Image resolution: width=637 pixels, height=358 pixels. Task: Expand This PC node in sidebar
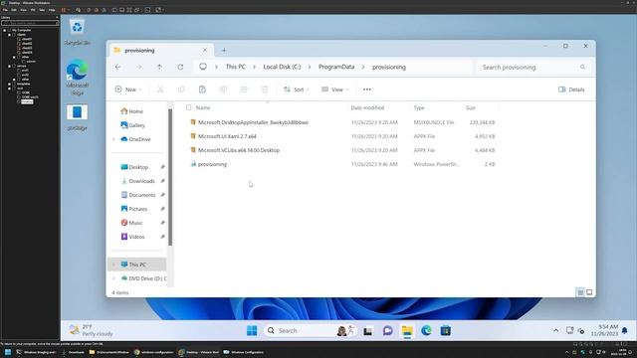coord(113,265)
